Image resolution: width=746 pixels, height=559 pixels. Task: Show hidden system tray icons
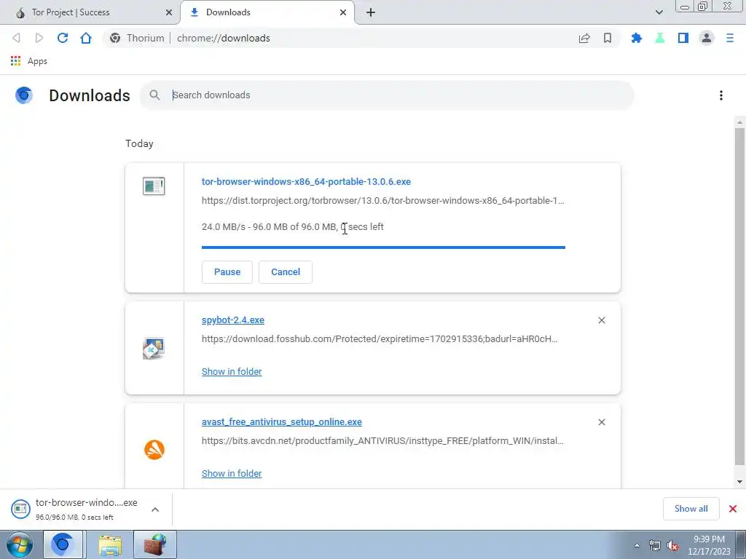pyautogui.click(x=637, y=546)
